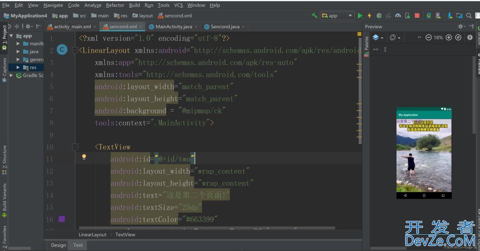Click the phone layout preview thumbnail
Screen dimensions: 480x251
(424, 153)
